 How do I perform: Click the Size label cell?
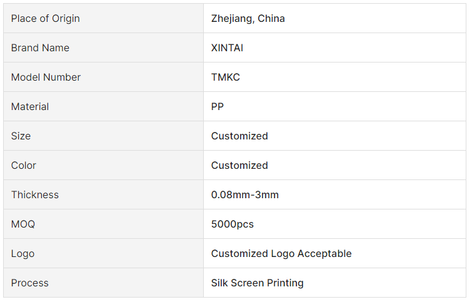pyautogui.click(x=103, y=136)
